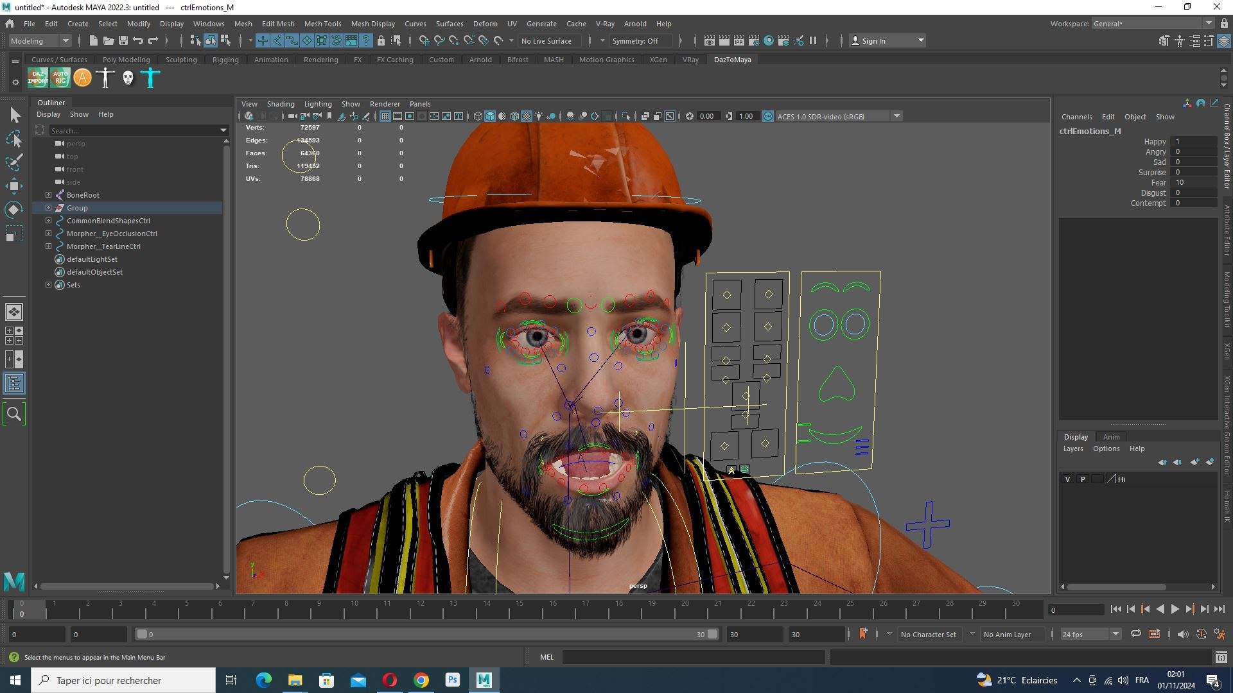This screenshot has width=1233, height=693.
Task: Toggle the loop playback icon
Action: coord(1136,634)
